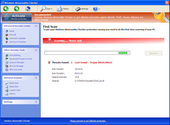Viewport: 170px width, 125px height.
Task: Click scan duration value 00:01:24
Action: pos(79,74)
